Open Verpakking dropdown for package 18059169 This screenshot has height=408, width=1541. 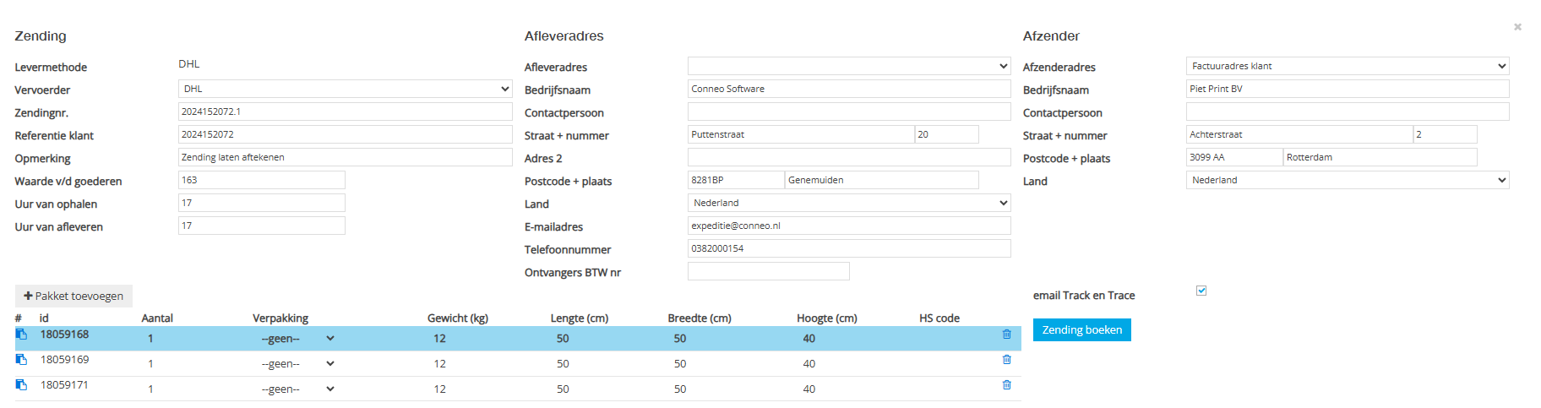297,364
